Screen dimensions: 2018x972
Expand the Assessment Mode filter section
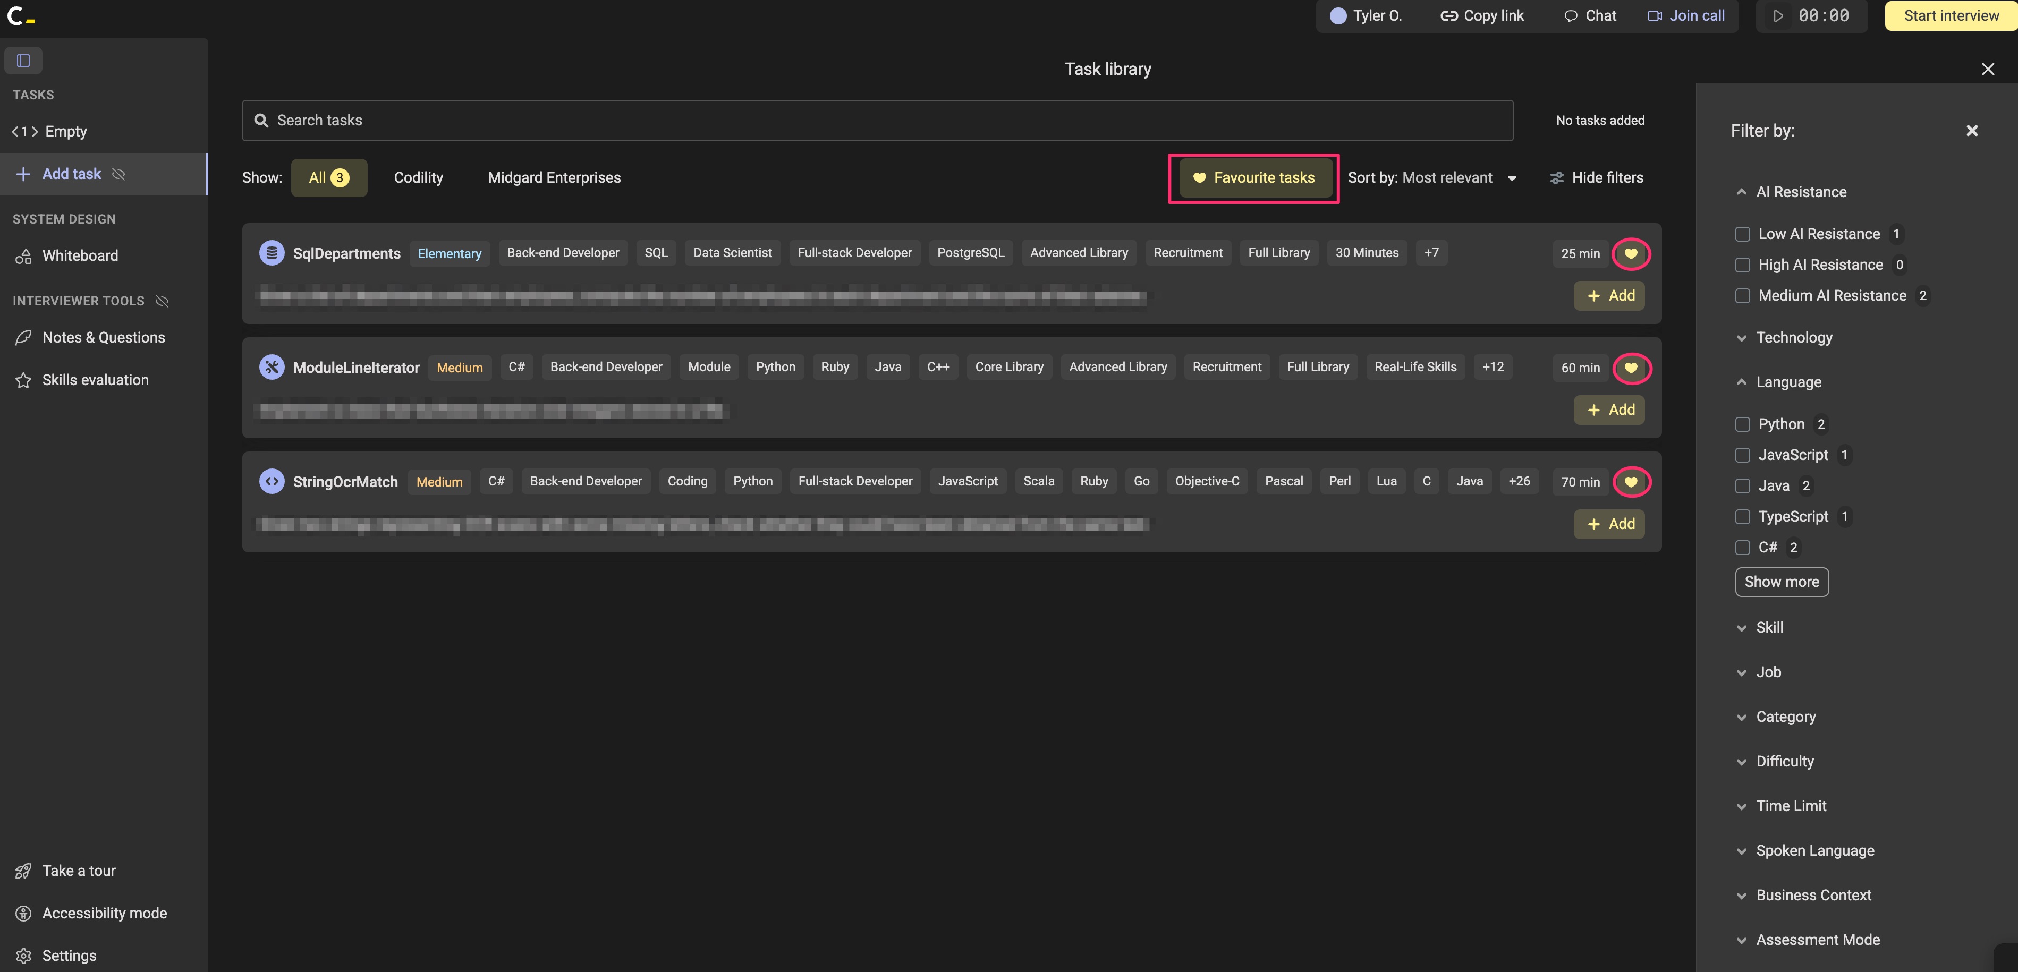1808,940
